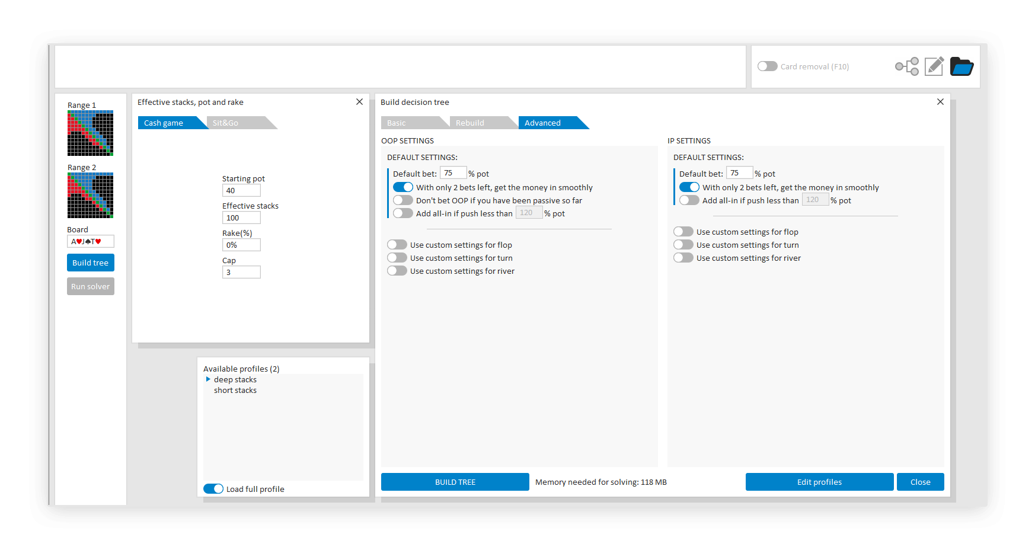This screenshot has width=1035, height=550.
Task: Open the Range 1 hand grid
Action: (90, 133)
